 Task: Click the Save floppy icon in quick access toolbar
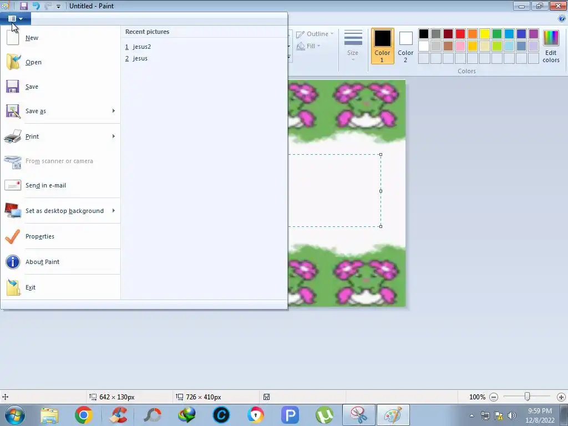pyautogui.click(x=23, y=6)
